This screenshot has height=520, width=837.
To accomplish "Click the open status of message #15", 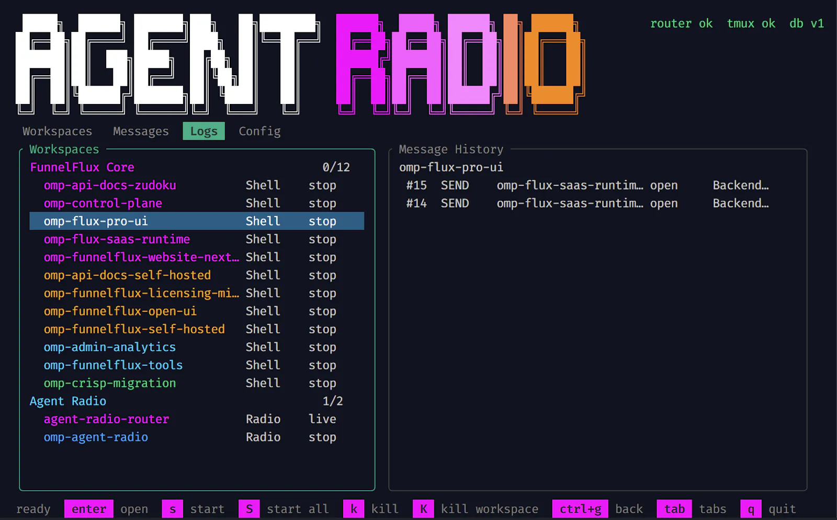I will coord(664,186).
